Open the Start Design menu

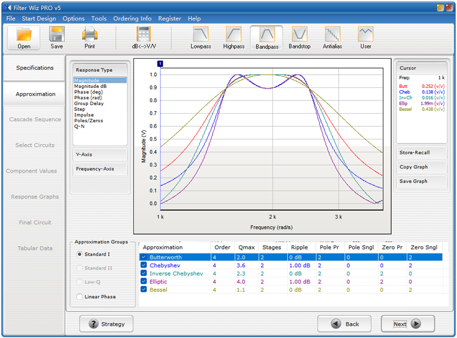click(x=39, y=18)
